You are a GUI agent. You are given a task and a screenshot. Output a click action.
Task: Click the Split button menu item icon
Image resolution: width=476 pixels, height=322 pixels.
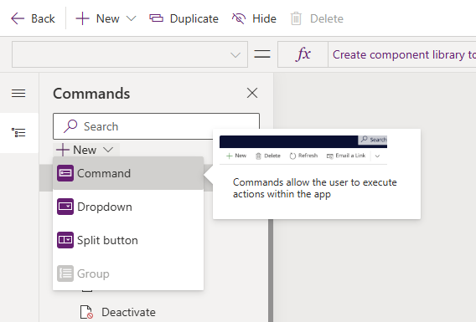(x=65, y=240)
